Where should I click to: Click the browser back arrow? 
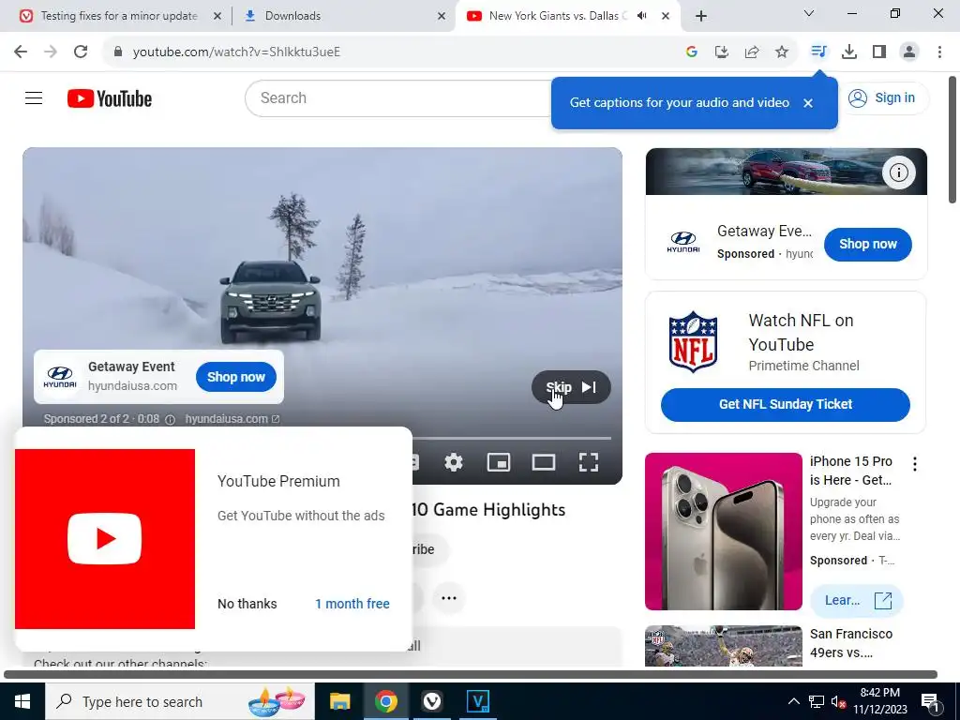coord(21,52)
